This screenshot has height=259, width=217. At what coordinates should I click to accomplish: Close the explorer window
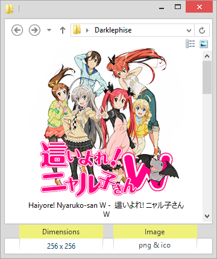(x=200, y=7)
